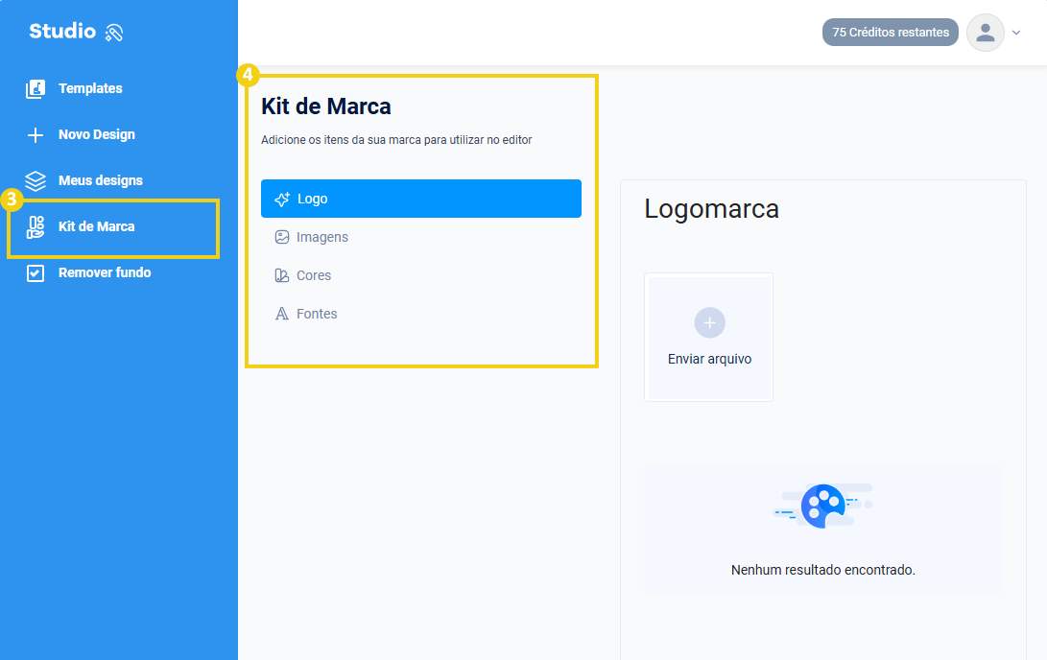The image size is (1047, 660).
Task: Open the Templates menu item
Action: pyautogui.click(x=90, y=89)
